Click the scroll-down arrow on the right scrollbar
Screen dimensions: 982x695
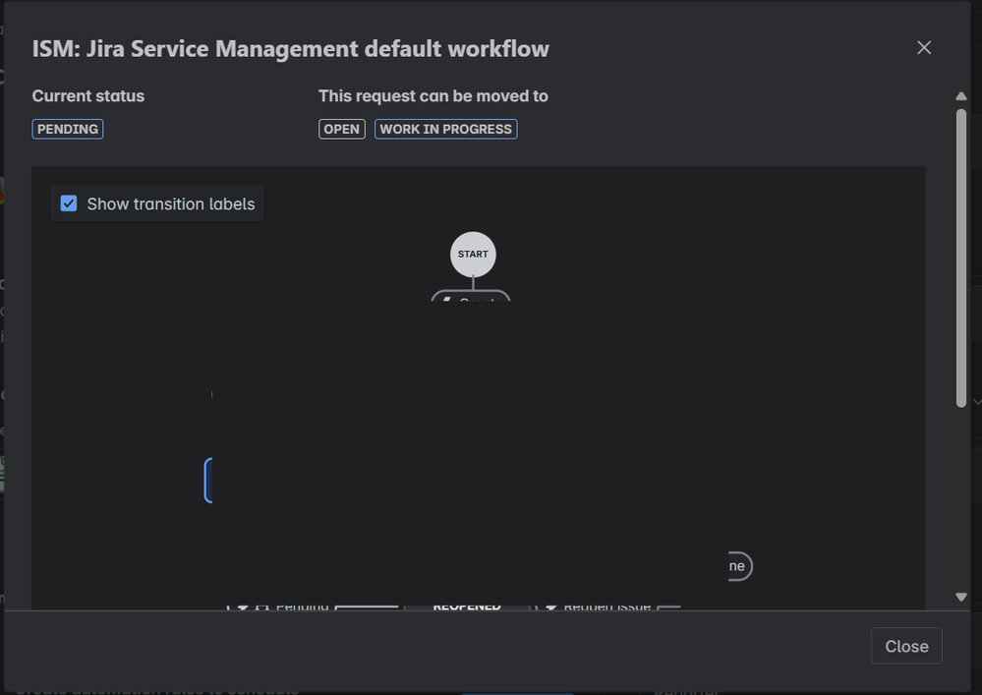coord(961,596)
